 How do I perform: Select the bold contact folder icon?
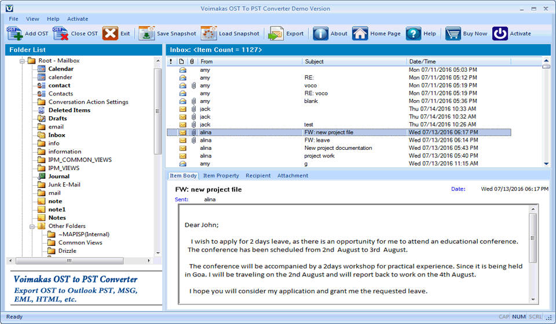point(42,85)
